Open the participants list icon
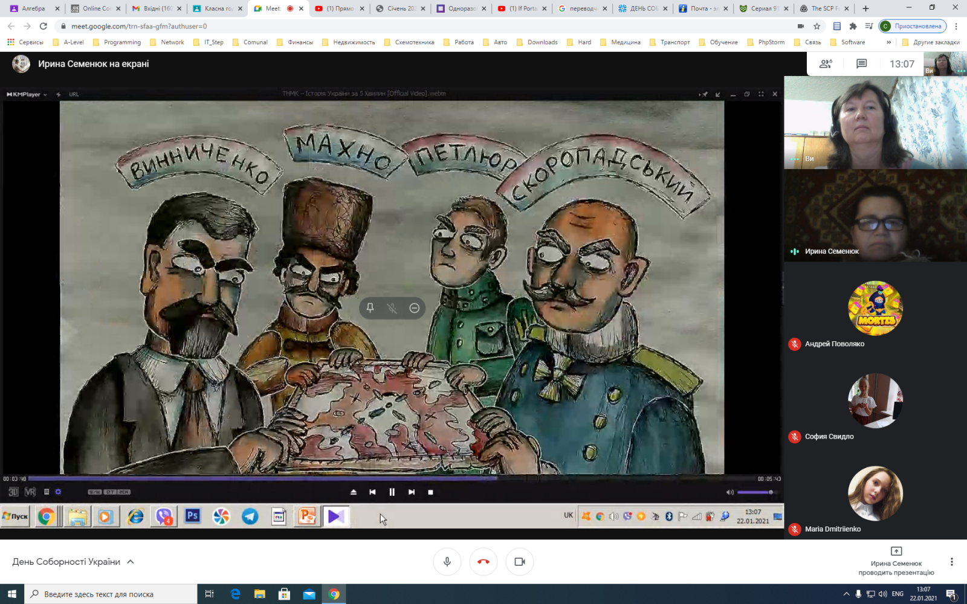The width and height of the screenshot is (967, 604). (826, 64)
